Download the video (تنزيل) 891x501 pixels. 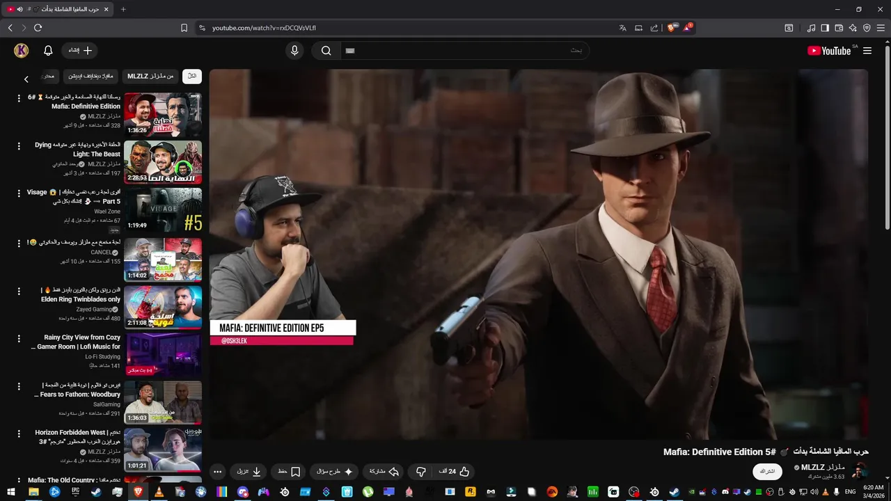(249, 471)
